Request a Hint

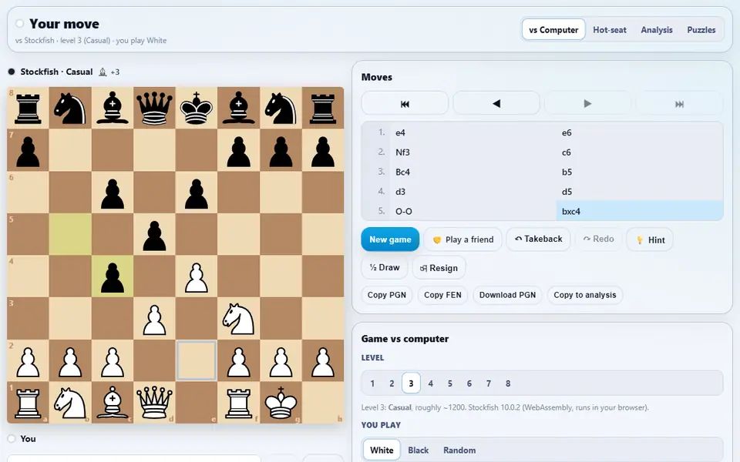(650, 239)
